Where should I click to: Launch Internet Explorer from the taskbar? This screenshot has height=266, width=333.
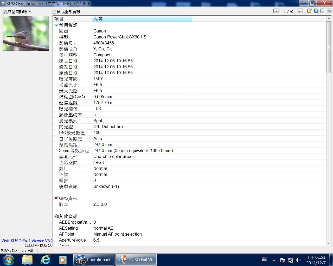(x=45, y=260)
